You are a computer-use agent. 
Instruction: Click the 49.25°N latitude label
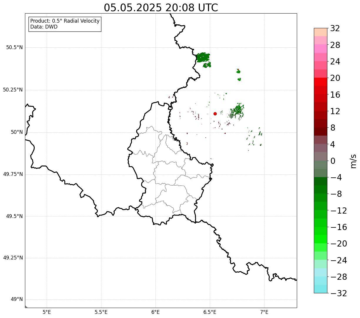point(13,258)
